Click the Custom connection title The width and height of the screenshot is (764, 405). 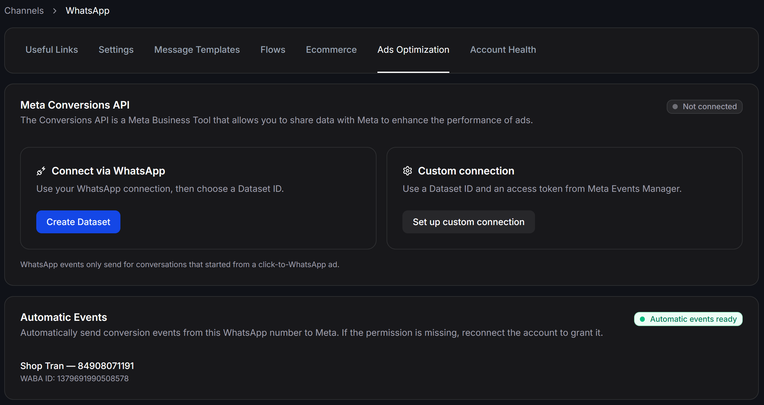(466, 171)
